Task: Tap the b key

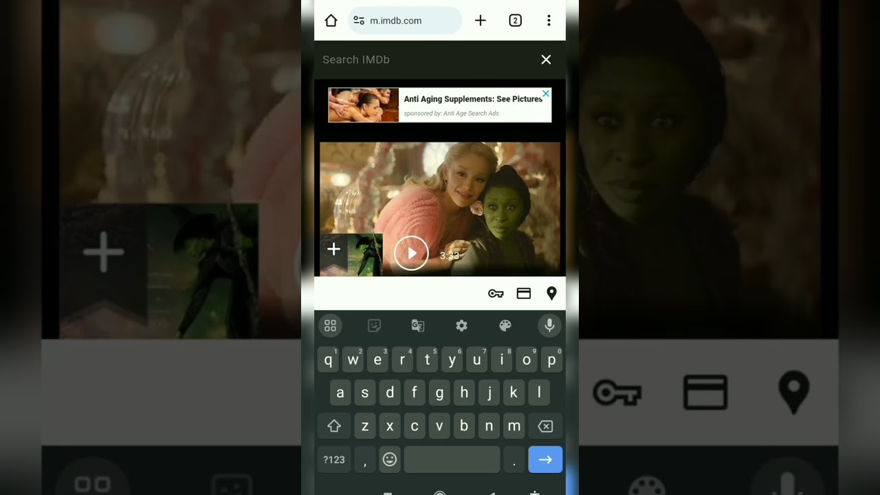Action: click(464, 426)
